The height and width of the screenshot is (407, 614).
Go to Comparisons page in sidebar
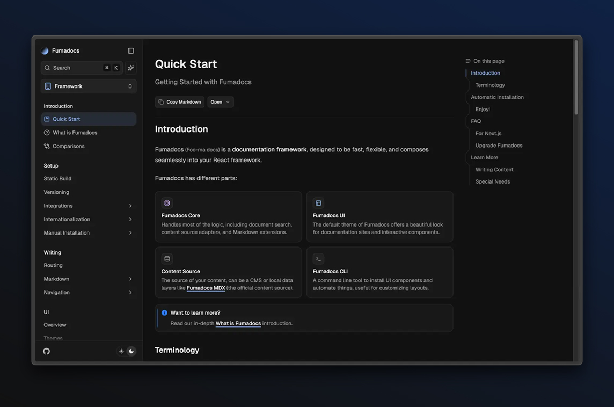(68, 146)
